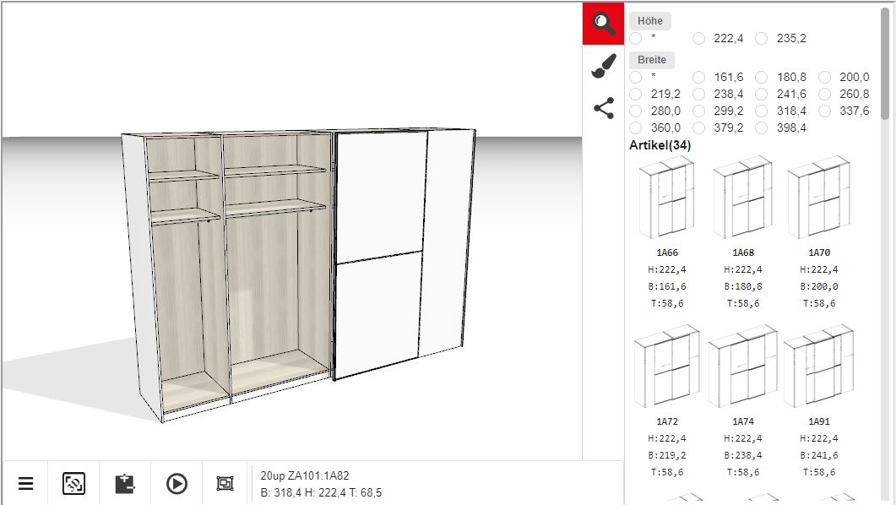Click the 3D wardrobe model in viewport
896x505 pixels.
(299, 274)
